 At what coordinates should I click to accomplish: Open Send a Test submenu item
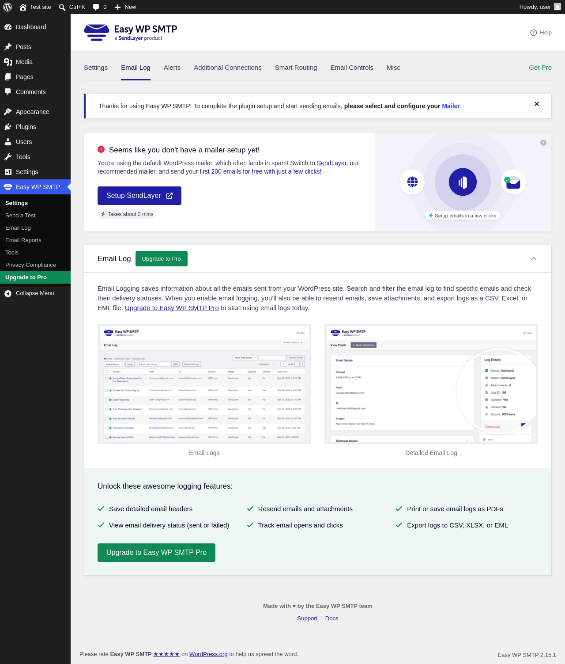(20, 216)
